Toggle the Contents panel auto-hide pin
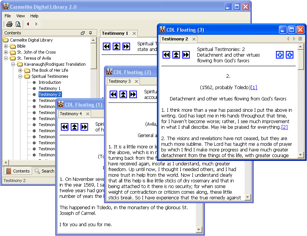The width and height of the screenshot is (307, 236). click(x=91, y=33)
